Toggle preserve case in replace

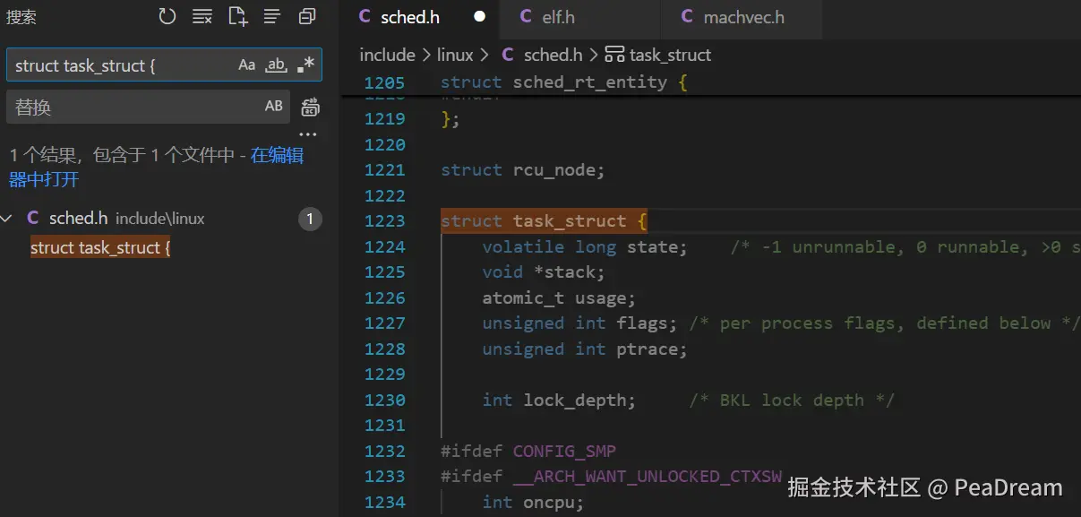[x=274, y=106]
